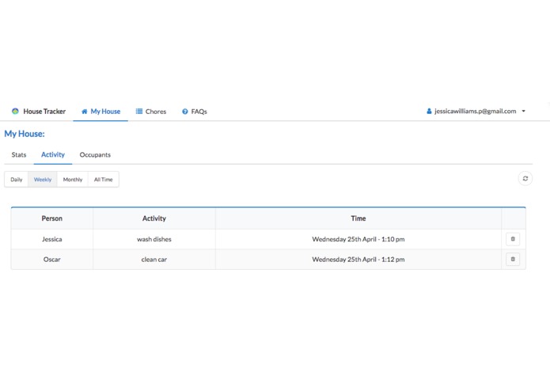Click the wash dishes cell
Screen dimensions: 550x391
pyautogui.click(x=154, y=239)
